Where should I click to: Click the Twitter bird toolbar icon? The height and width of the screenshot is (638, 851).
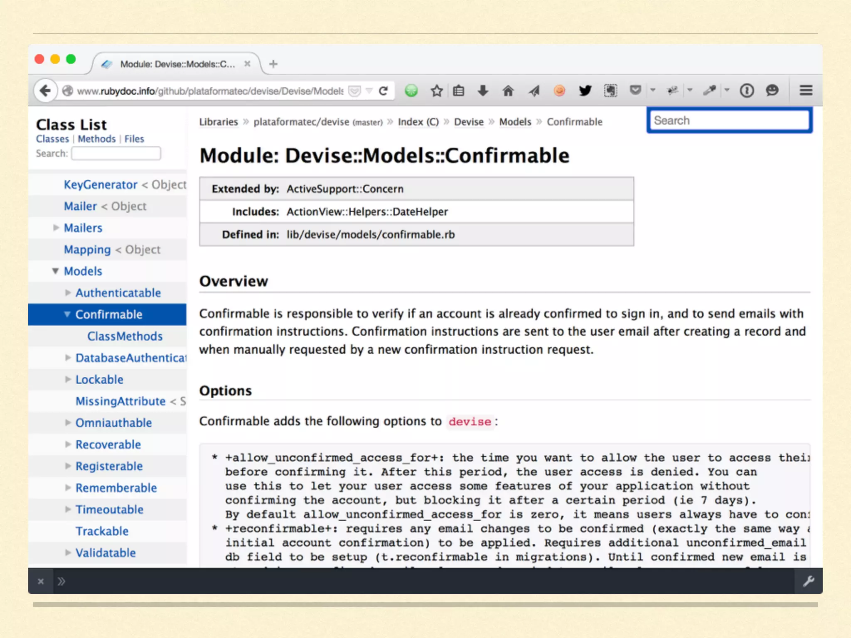[585, 91]
